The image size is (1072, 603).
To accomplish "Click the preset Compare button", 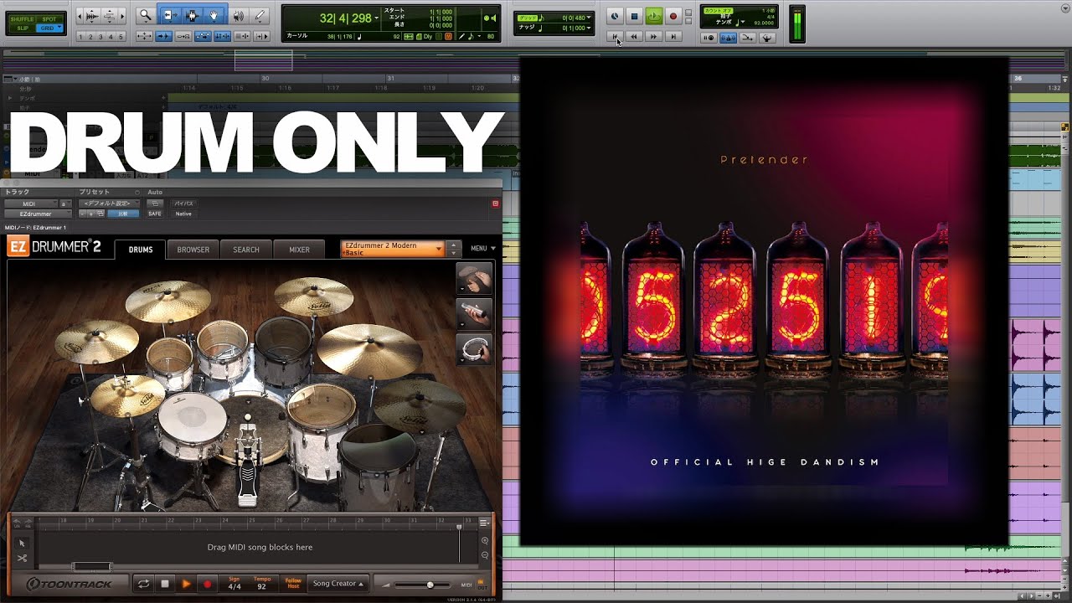I will coord(123,214).
